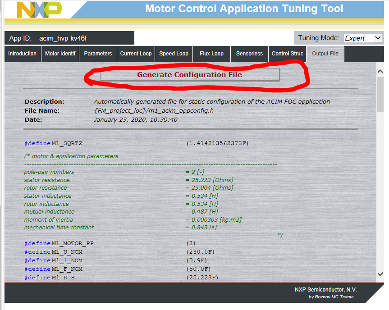Click the scrollbar up arrow
Image resolution: width=389 pixels, height=310 pixels.
point(380,72)
